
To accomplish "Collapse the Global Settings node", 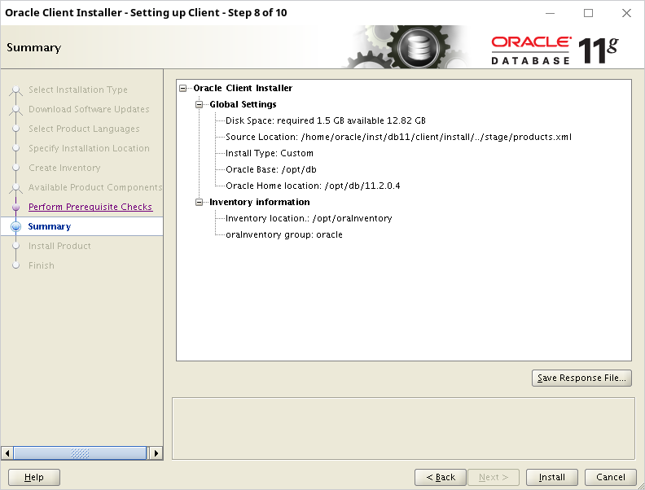I will tap(199, 104).
